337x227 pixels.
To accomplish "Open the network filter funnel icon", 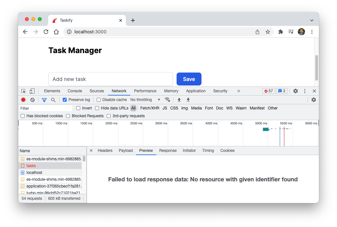I will point(44,100).
